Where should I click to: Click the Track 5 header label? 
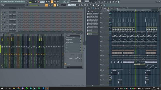point(102,32)
